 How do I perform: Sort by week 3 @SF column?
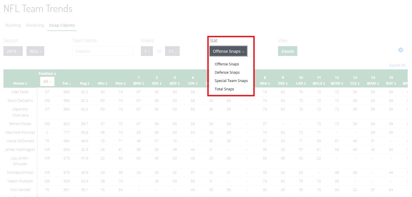click(x=175, y=80)
